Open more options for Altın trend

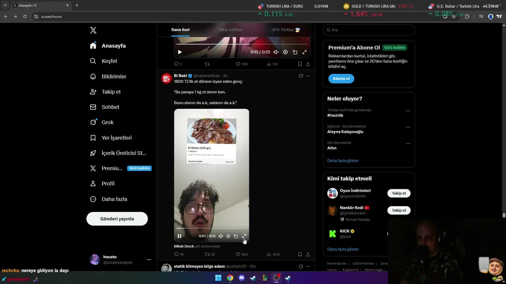tap(408, 143)
